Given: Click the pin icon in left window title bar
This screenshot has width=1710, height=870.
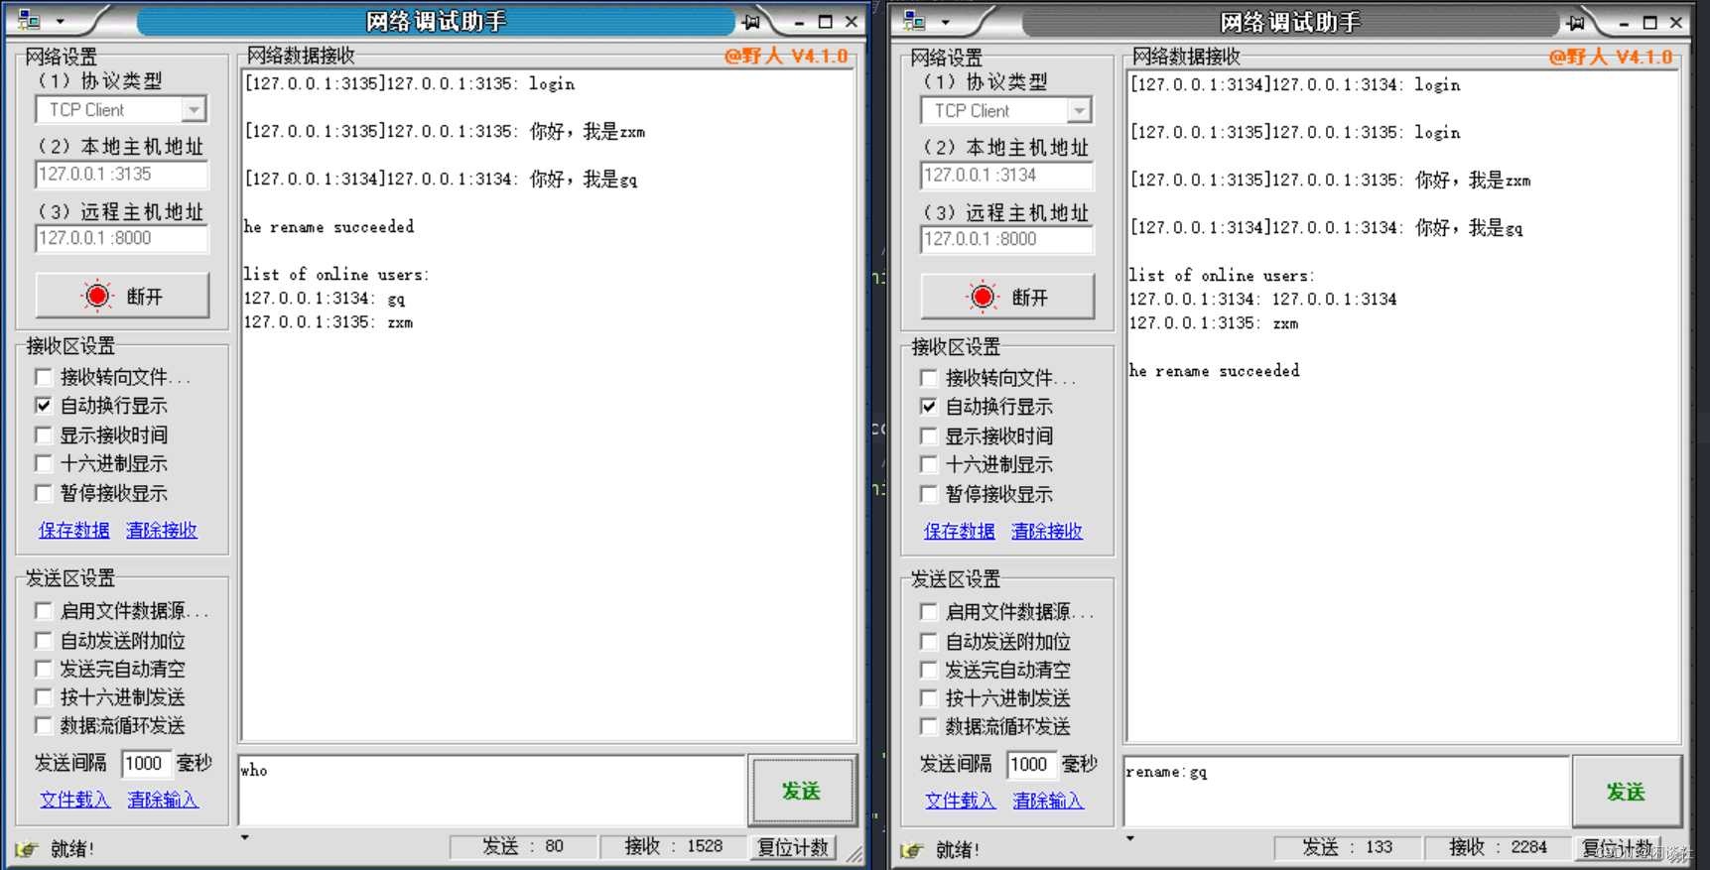Looking at the screenshot, I should point(751,22).
